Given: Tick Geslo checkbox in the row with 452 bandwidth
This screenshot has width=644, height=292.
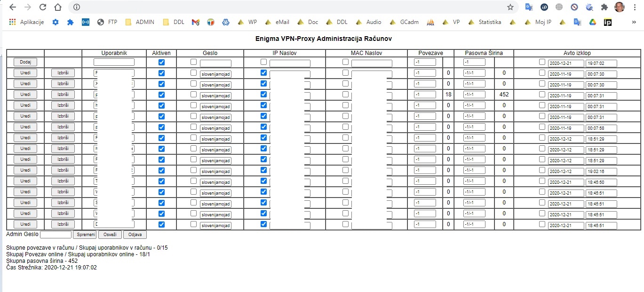Looking at the screenshot, I should 194,94.
